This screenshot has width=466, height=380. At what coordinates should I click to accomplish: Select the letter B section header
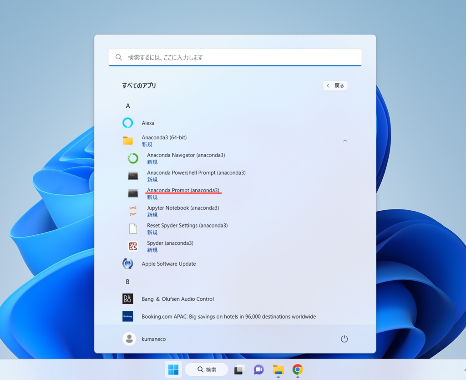(x=127, y=282)
